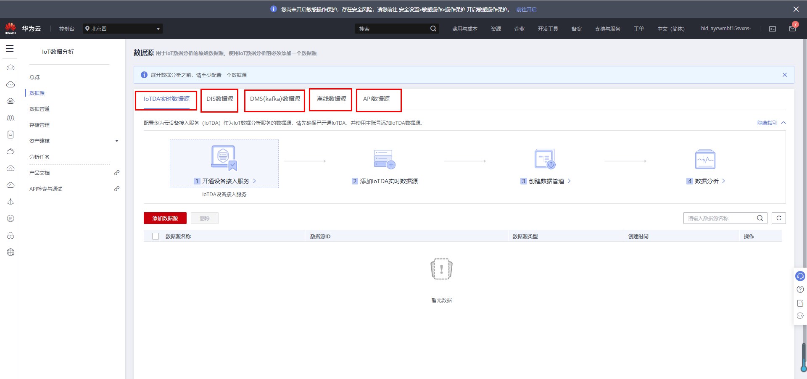Open the 工单 ticket menu
This screenshot has height=379, width=807.
click(x=639, y=29)
